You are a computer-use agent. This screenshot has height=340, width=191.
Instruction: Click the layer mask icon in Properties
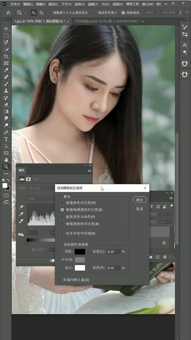click(x=28, y=179)
